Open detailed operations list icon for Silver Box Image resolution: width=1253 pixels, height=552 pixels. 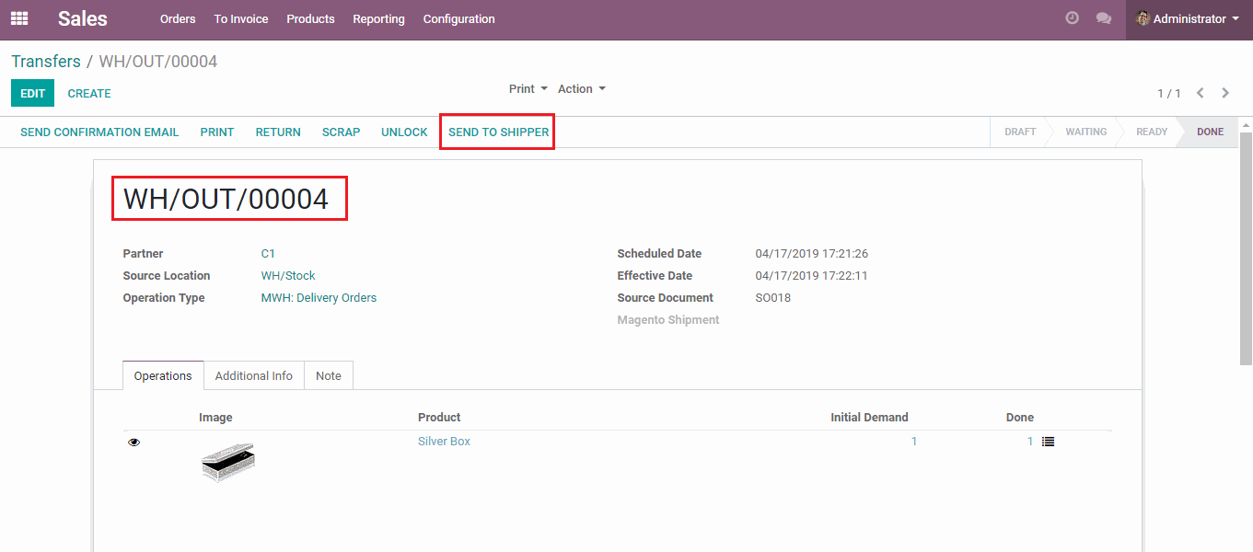point(1048,442)
